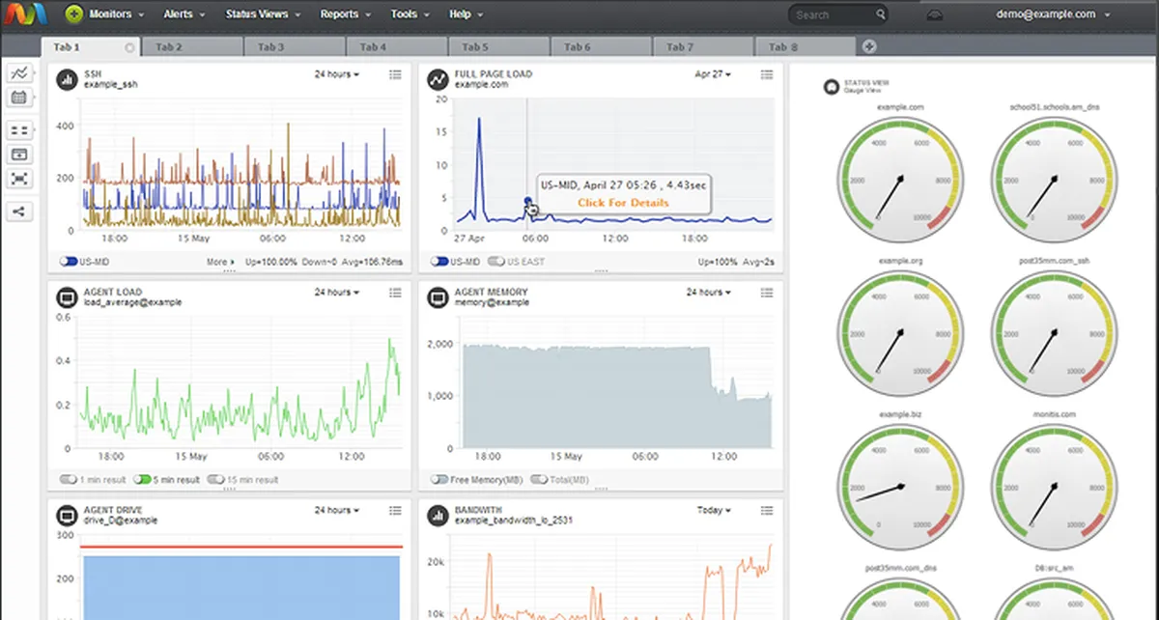Add a new tab with plus icon
The height and width of the screenshot is (620, 1159).
(x=869, y=46)
